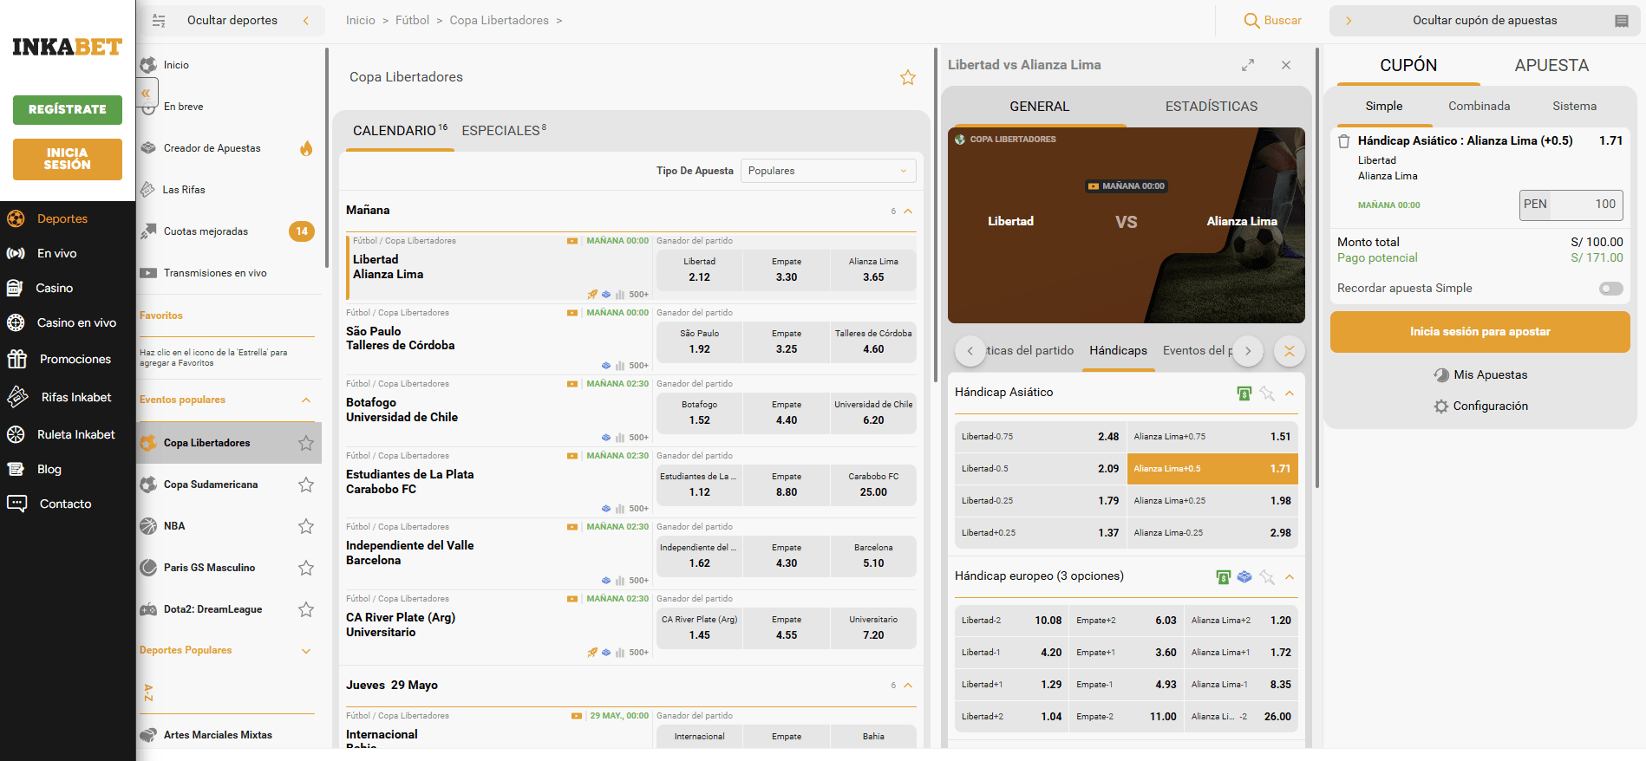This screenshot has height=761, width=1646.
Task: Open Contacto chat icon
Action: click(x=16, y=504)
